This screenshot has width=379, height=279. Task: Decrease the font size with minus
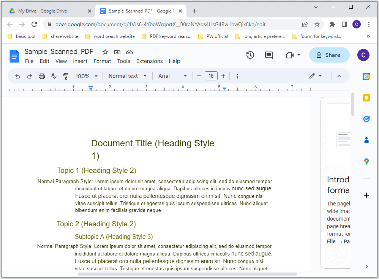(199, 76)
